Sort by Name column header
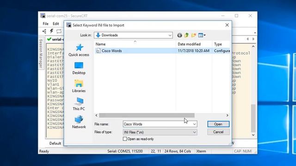The height and width of the screenshot is (166, 296). point(135,44)
